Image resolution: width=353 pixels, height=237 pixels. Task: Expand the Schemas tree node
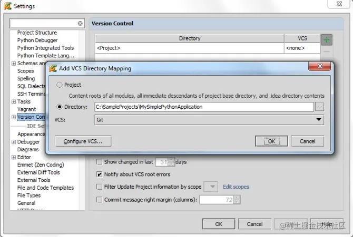pos(14,64)
